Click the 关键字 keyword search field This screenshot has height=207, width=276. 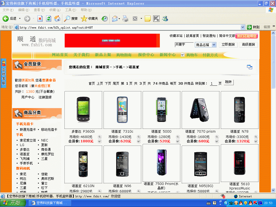coord(184,44)
